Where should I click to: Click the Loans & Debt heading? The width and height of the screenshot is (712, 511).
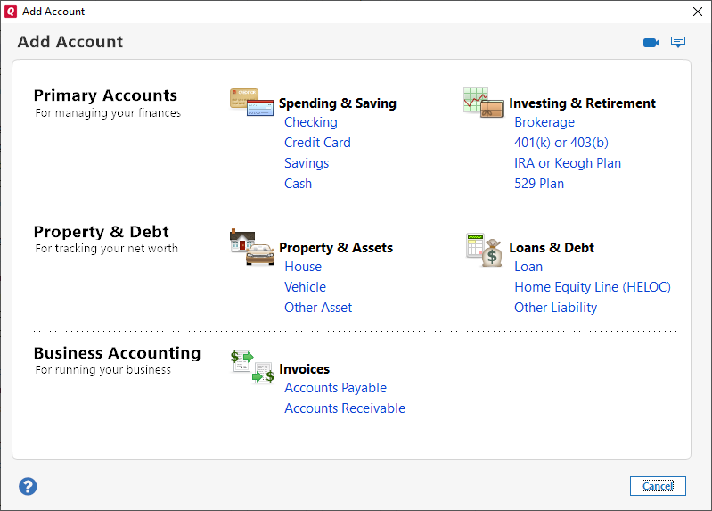(552, 248)
